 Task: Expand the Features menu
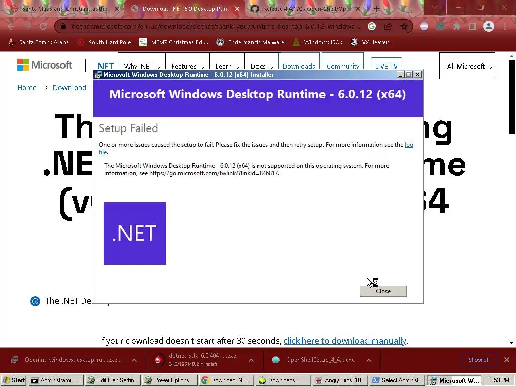(187, 66)
